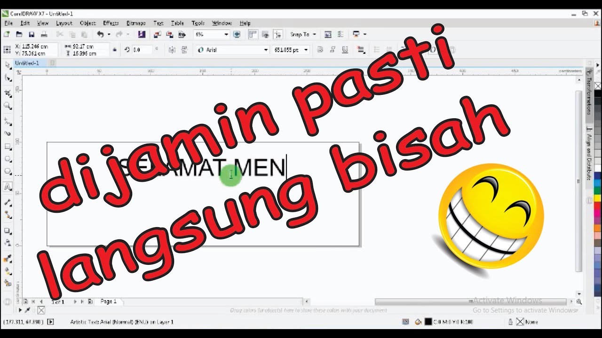Screen dimensions: 602x338
Task: Select the Parallel Dimension tool
Action: (8, 202)
